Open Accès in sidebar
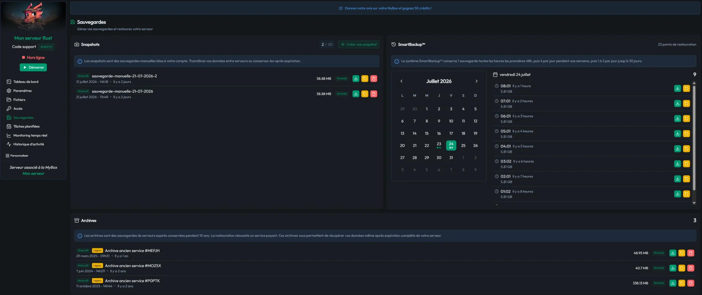Viewport: 702px width, 295px height. pyautogui.click(x=33, y=109)
